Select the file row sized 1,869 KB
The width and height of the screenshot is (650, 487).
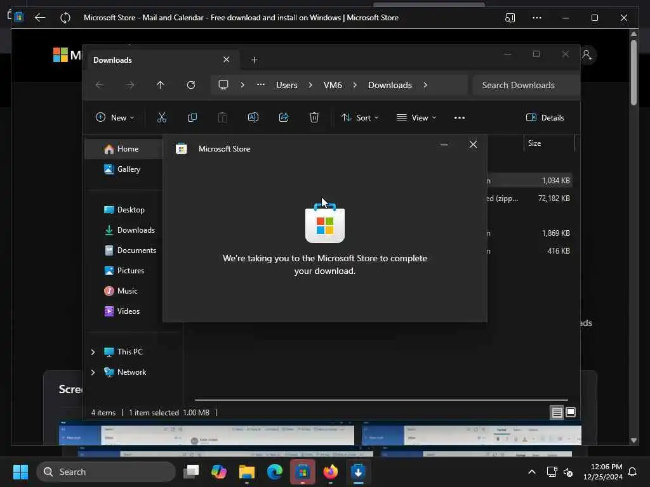tap(530, 233)
